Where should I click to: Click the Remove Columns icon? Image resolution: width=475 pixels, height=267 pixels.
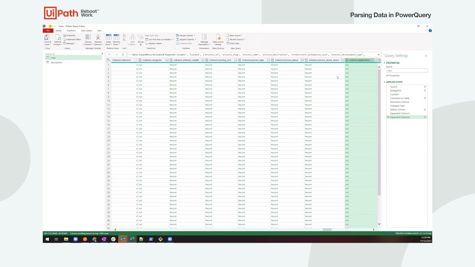pos(98,37)
